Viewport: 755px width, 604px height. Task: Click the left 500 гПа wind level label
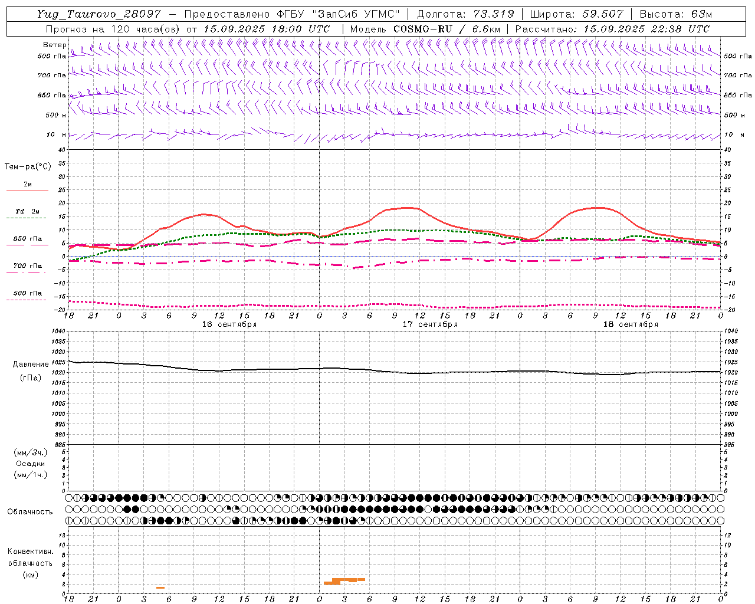click(x=52, y=56)
